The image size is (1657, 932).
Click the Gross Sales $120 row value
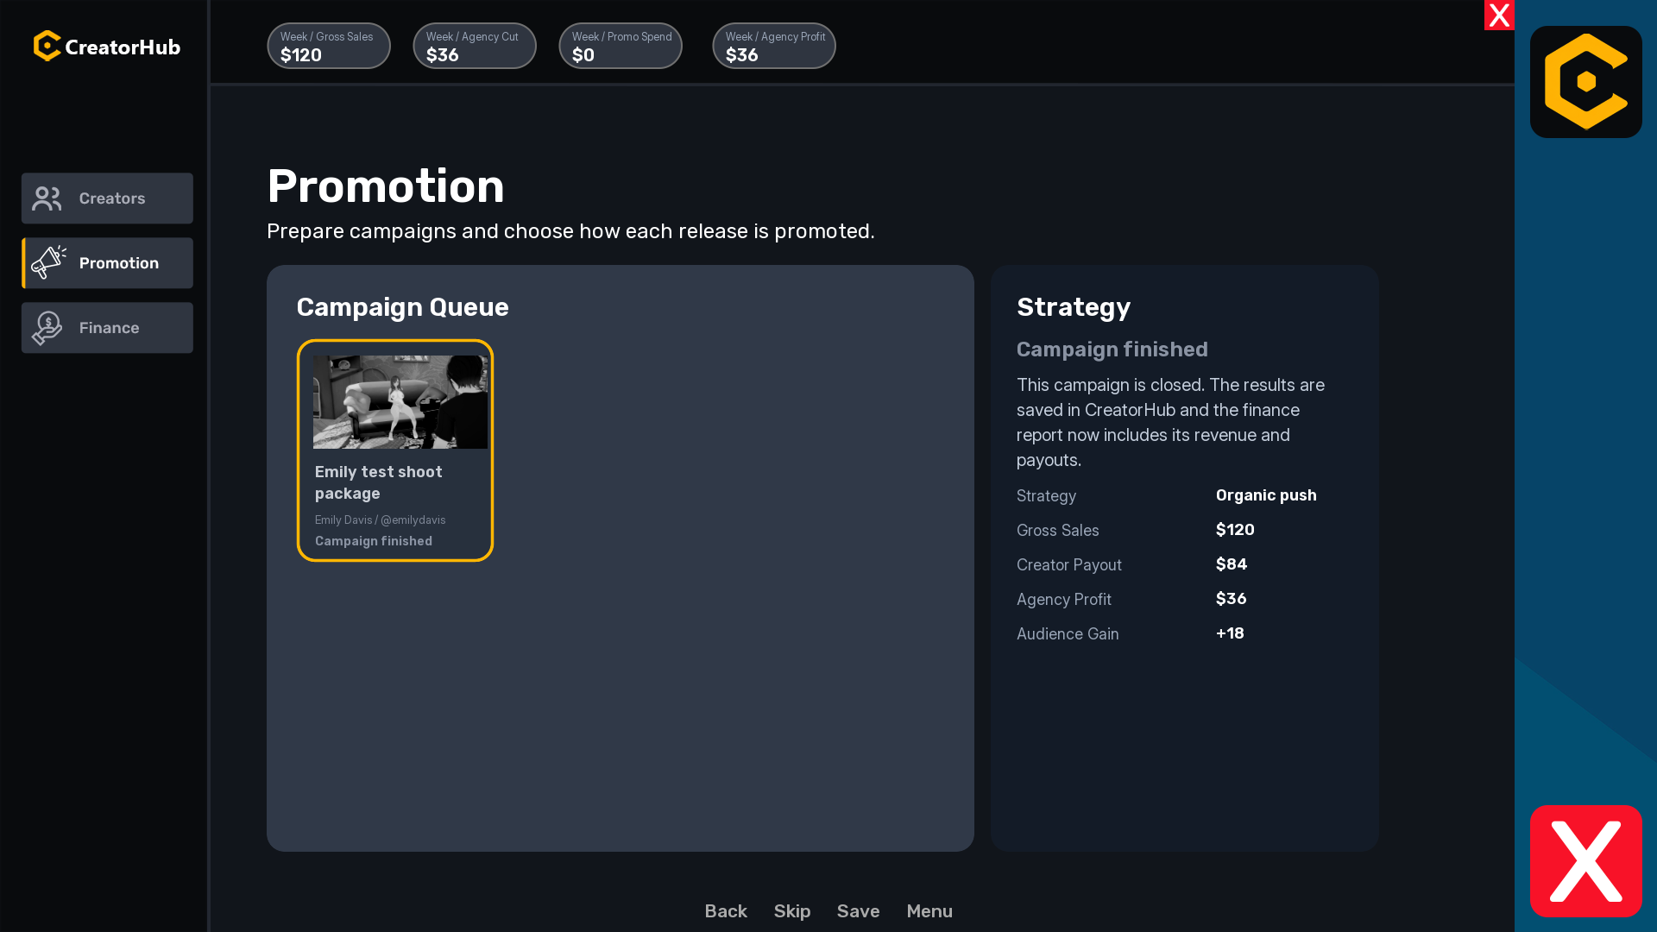click(1235, 530)
